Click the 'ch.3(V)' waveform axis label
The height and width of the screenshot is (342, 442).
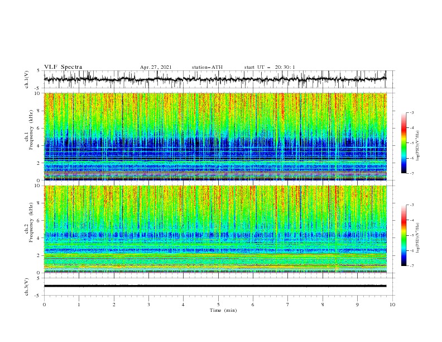coord(27,287)
